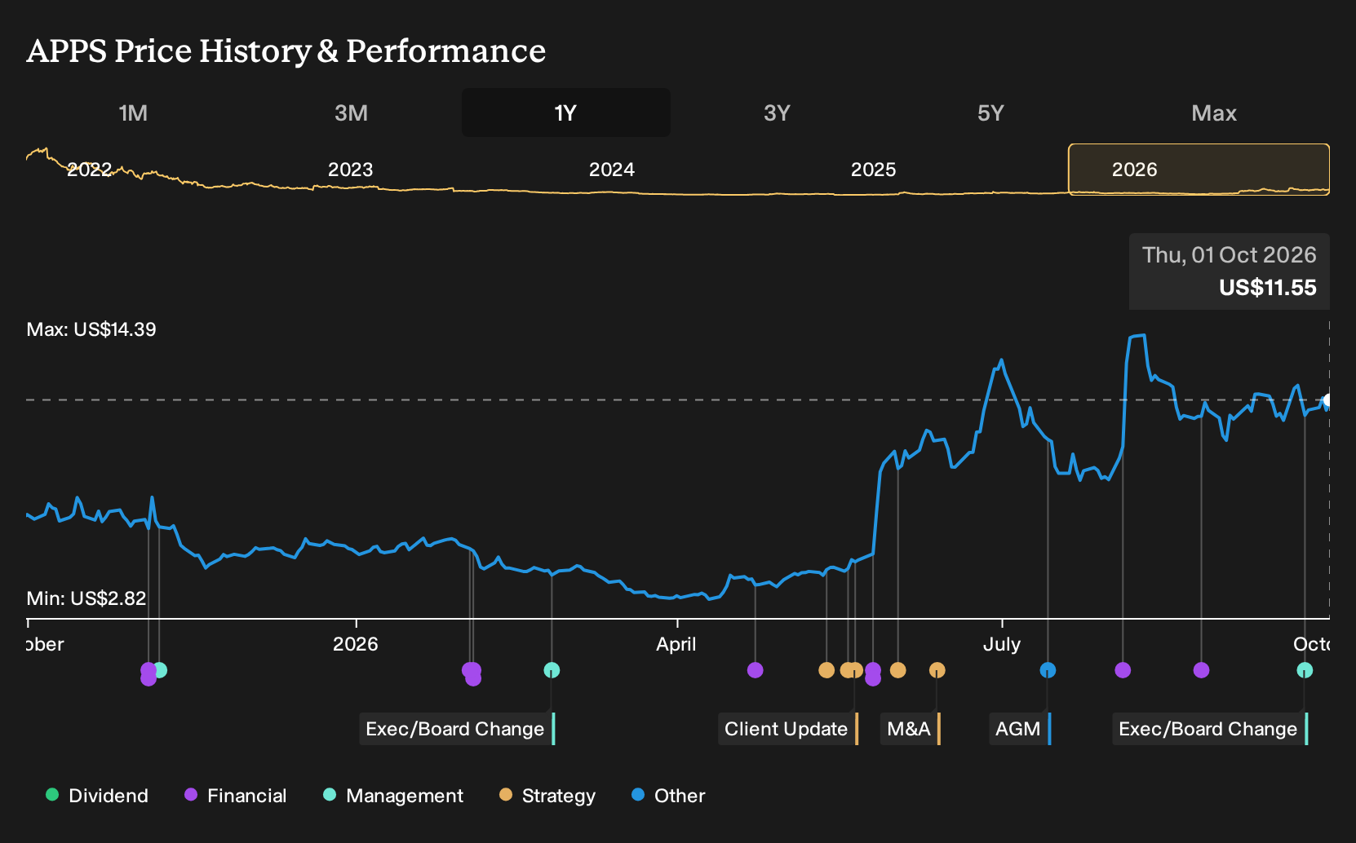Click the white current-price dot on the line
This screenshot has width=1356, height=843.
pyautogui.click(x=1328, y=400)
